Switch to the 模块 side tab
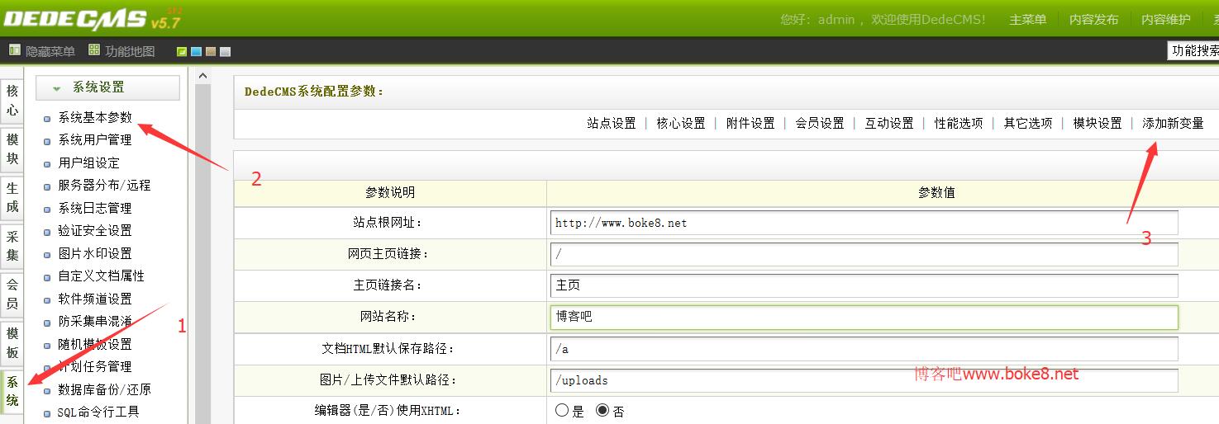This screenshot has height=424, width=1219. 12,148
